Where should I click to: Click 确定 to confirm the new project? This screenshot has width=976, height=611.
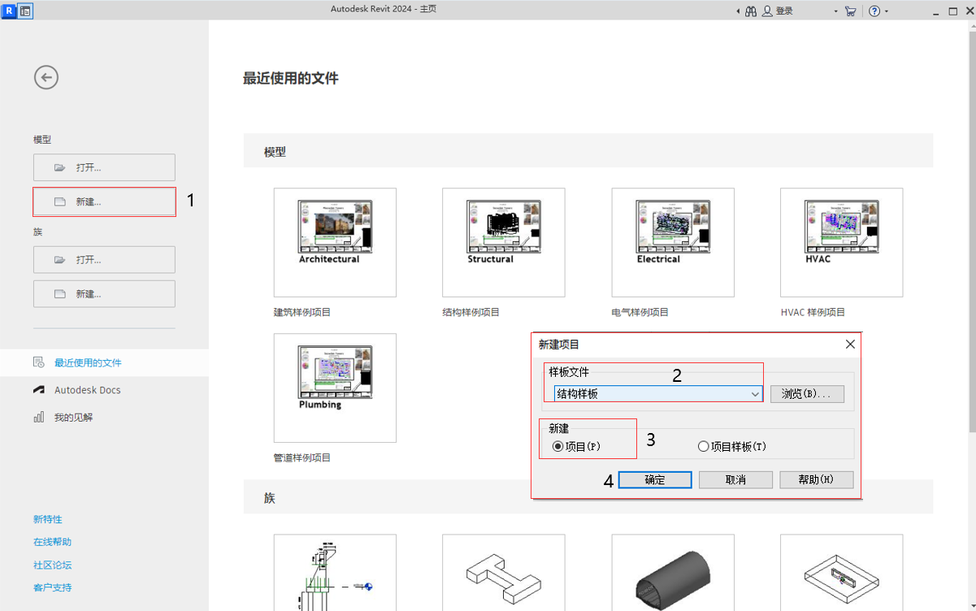(x=655, y=480)
